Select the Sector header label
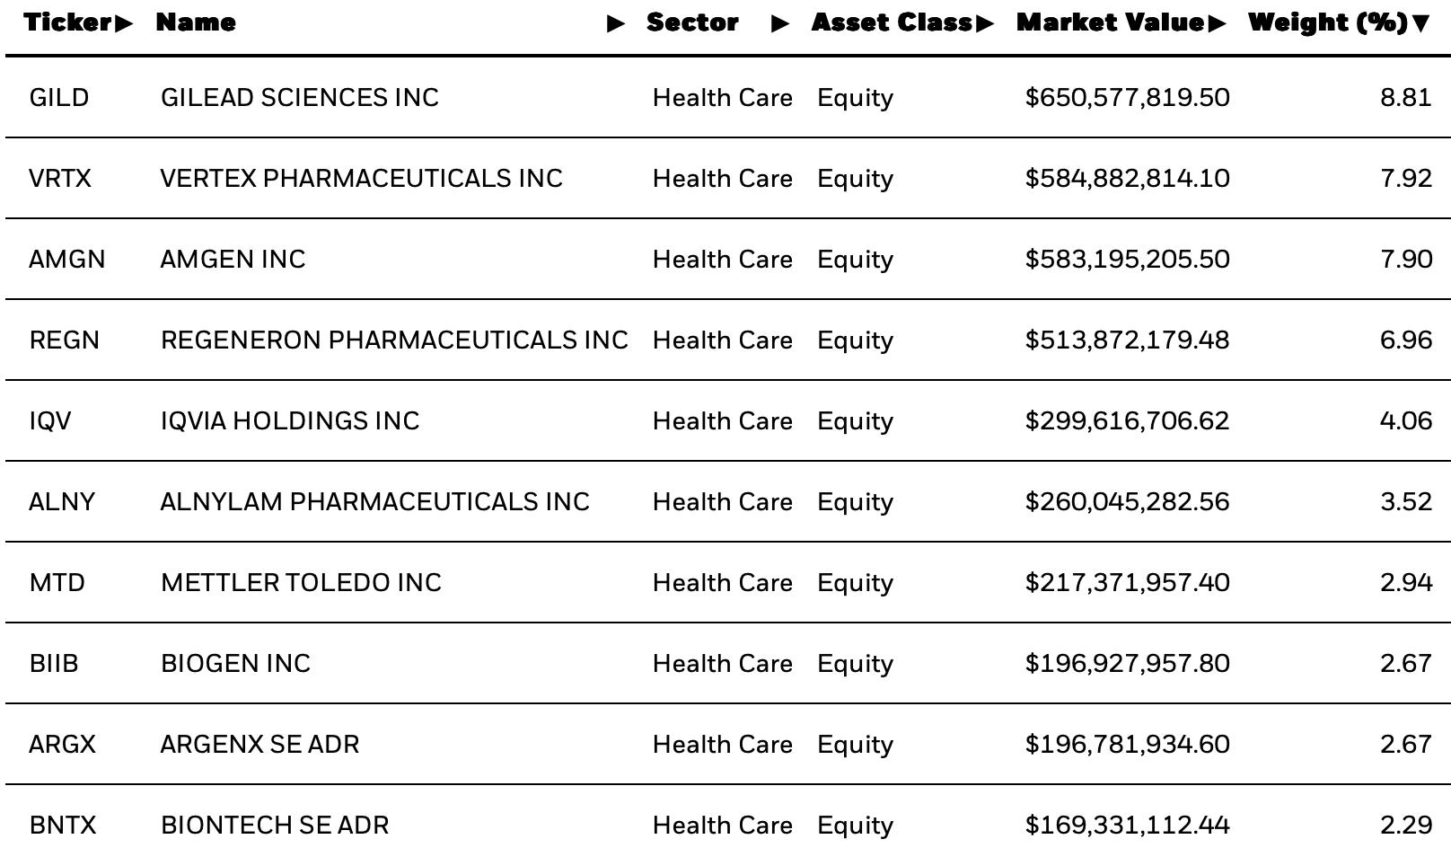The height and width of the screenshot is (848, 1451). (x=692, y=23)
